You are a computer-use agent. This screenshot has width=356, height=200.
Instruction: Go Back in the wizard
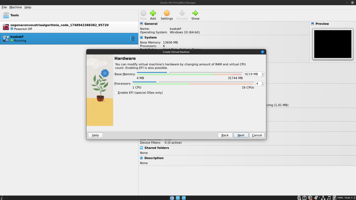[225, 135]
